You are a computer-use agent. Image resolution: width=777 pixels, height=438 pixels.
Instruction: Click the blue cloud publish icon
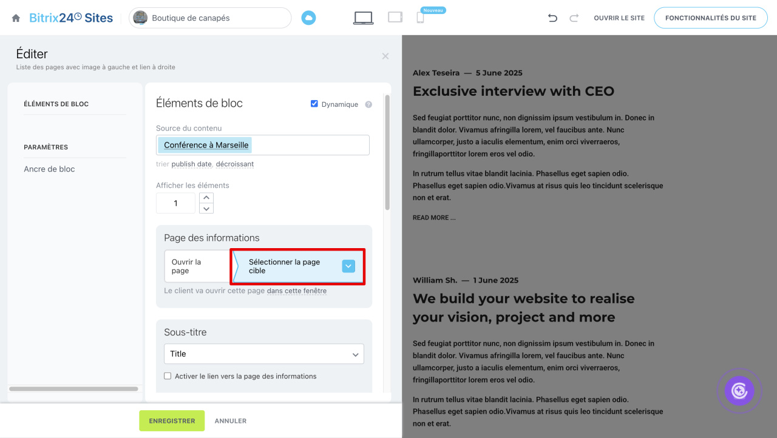309,18
